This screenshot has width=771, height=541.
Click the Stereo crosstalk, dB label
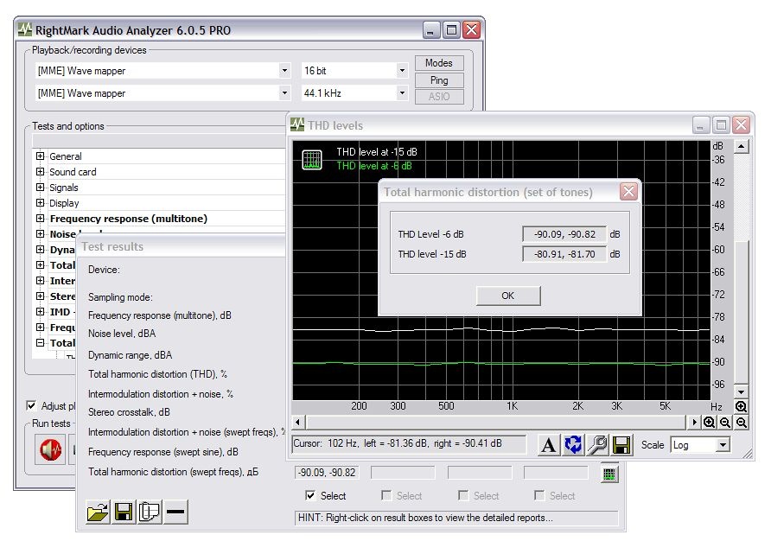[129, 412]
